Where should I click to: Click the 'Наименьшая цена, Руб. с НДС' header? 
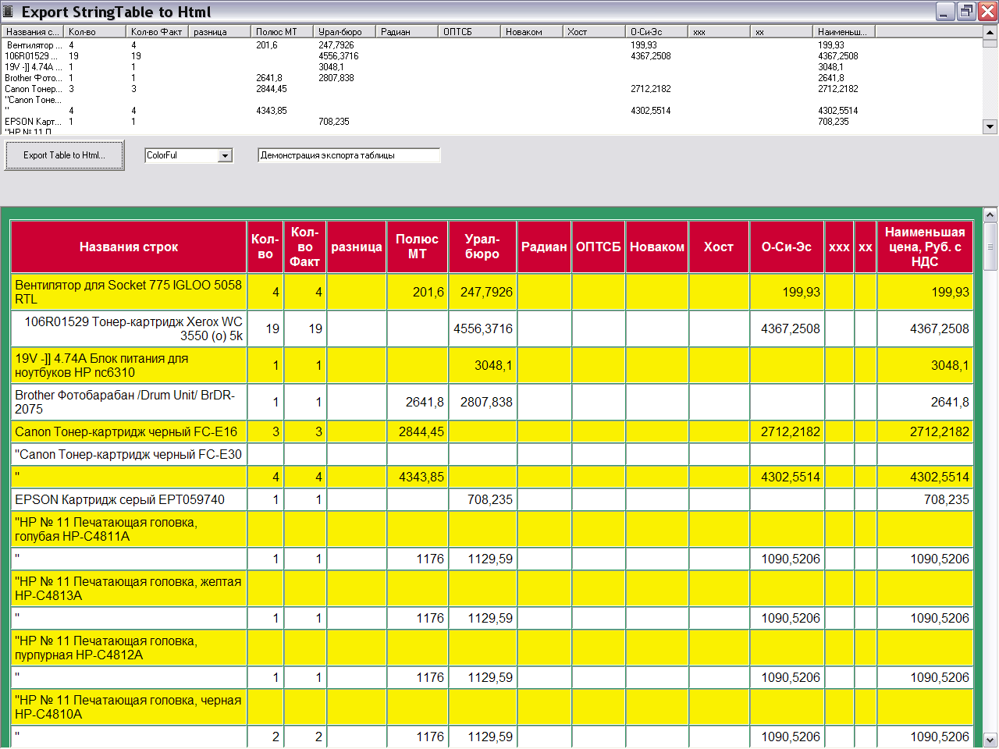925,247
